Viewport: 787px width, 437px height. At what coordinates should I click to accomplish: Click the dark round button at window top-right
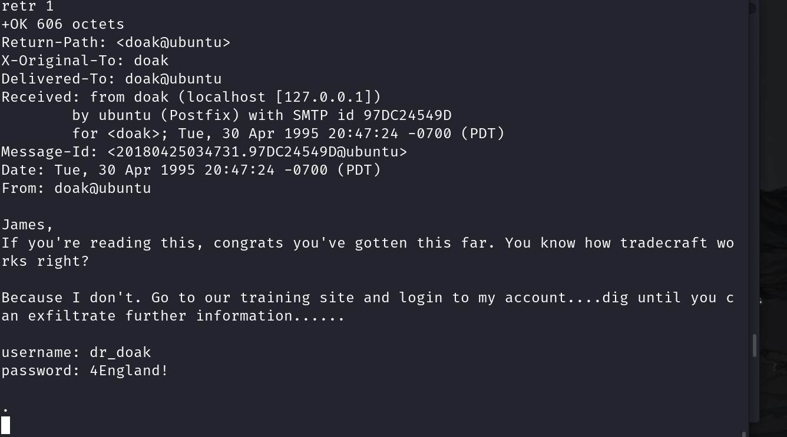click(752, 8)
